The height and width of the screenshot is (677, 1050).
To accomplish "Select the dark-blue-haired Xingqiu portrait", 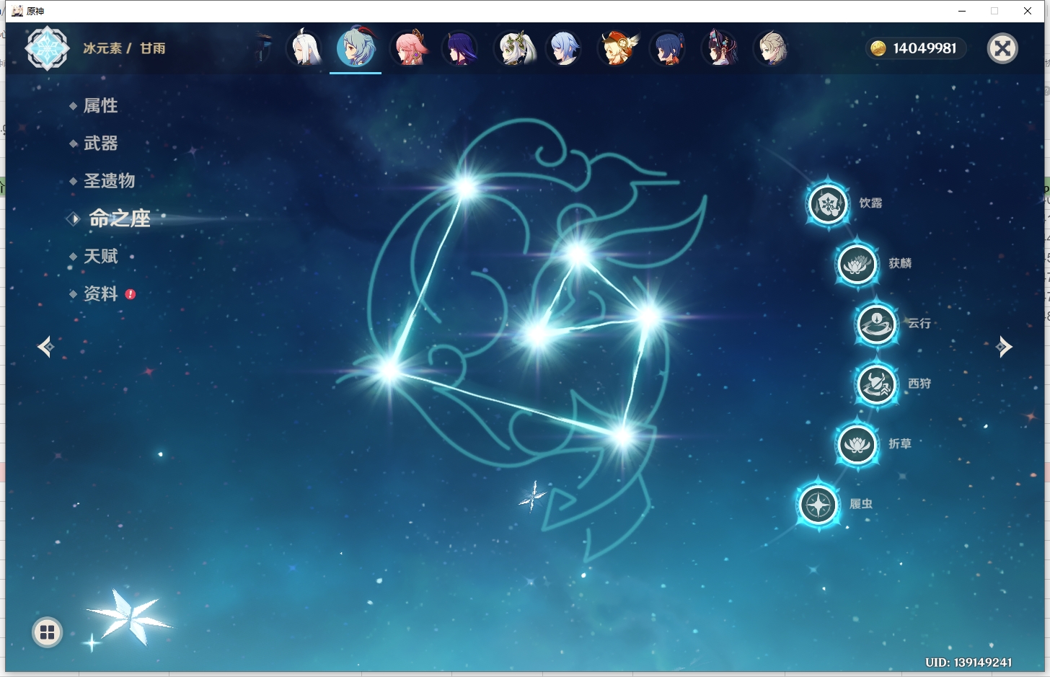I will click(x=668, y=48).
